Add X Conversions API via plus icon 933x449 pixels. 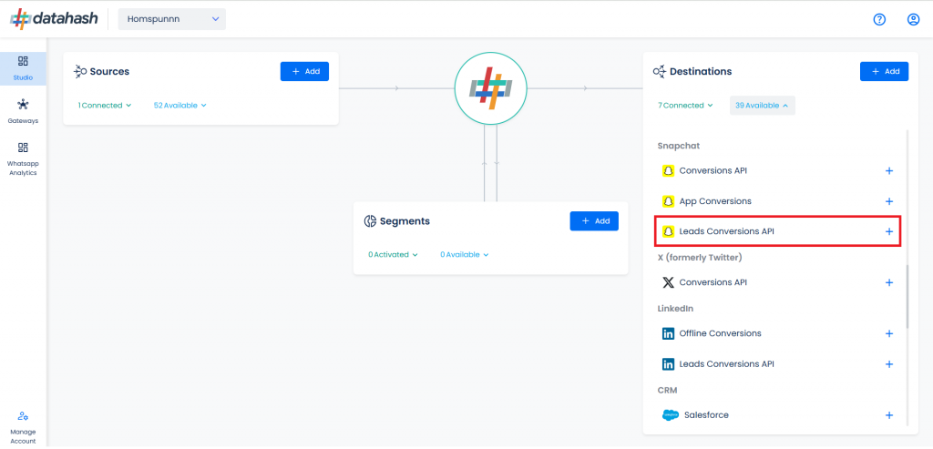tap(889, 282)
